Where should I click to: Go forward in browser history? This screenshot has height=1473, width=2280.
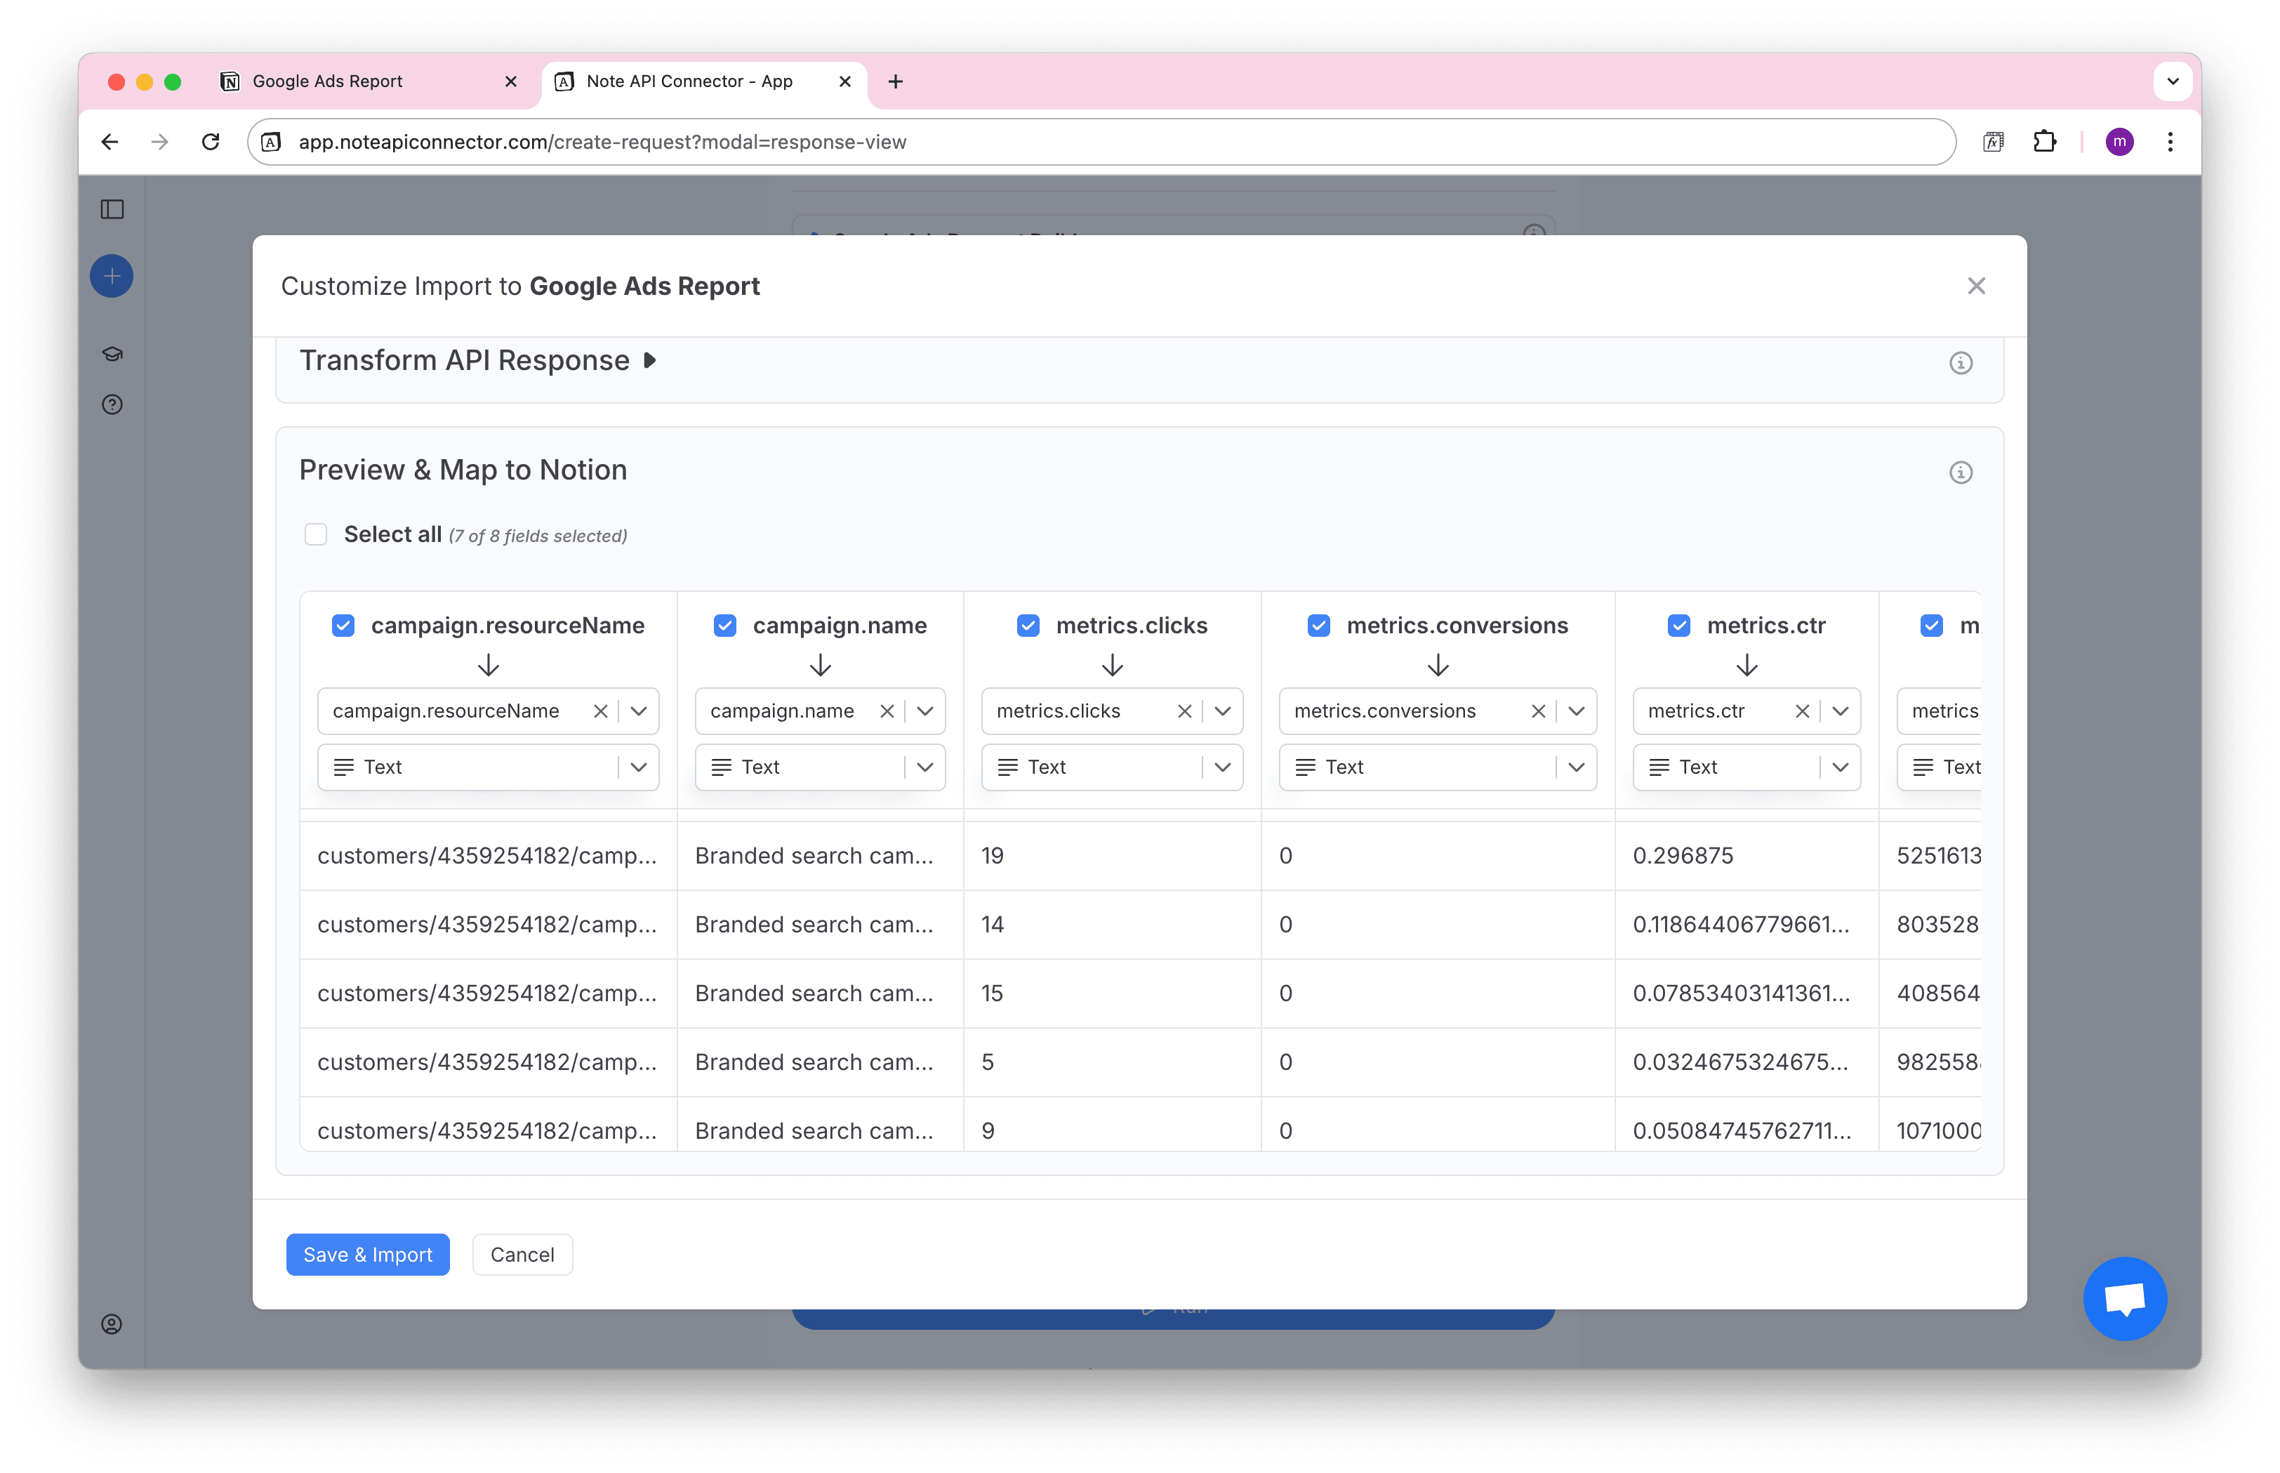click(x=160, y=143)
